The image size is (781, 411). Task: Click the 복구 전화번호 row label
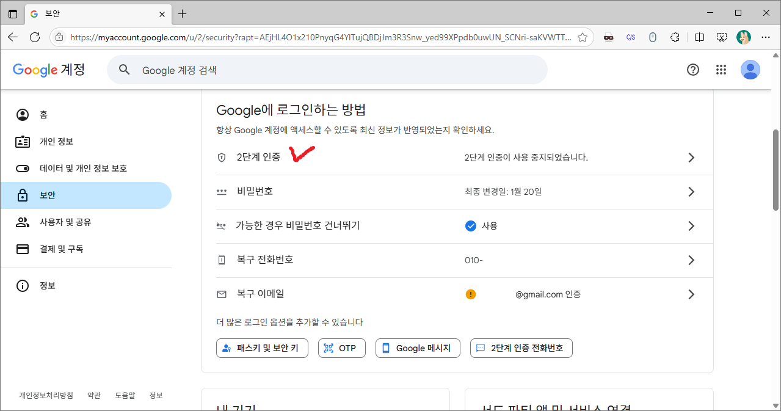[265, 260]
